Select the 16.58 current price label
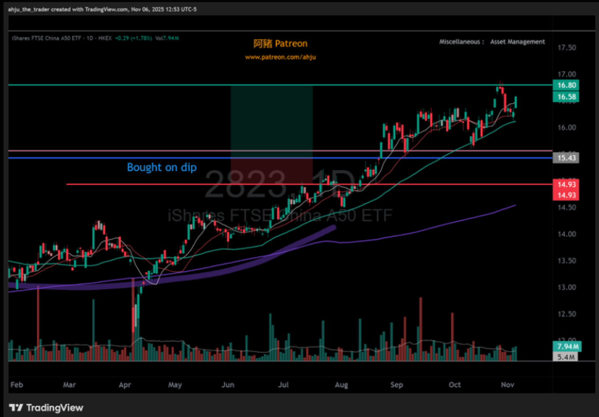This screenshot has width=599, height=417. (x=566, y=97)
